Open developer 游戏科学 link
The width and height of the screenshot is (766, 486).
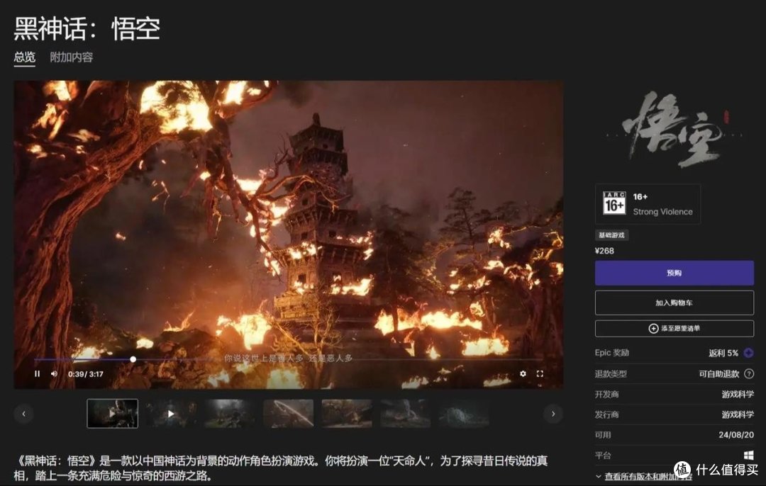pyautogui.click(x=738, y=395)
